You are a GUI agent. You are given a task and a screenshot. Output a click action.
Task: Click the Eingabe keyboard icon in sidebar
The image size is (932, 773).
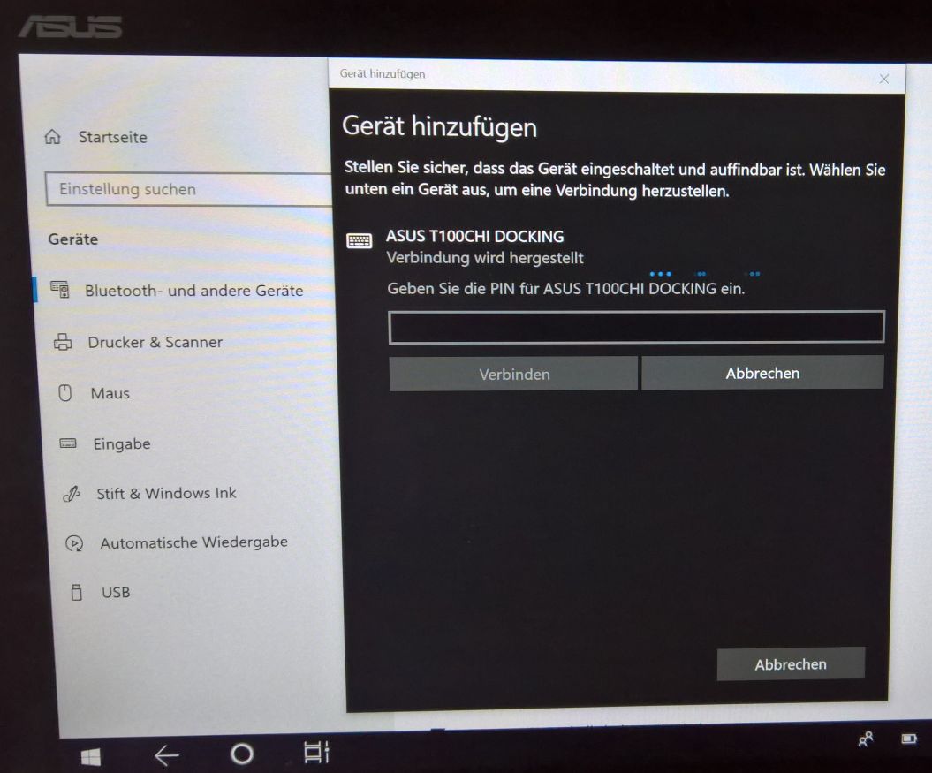click(68, 443)
